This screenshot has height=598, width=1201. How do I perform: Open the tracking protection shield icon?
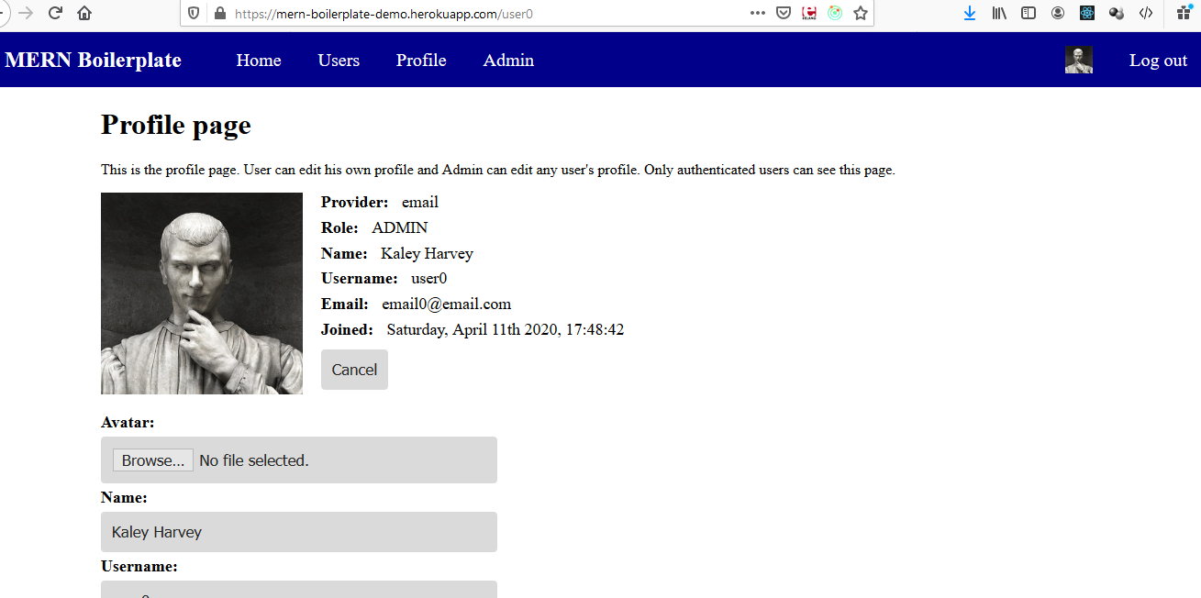pyautogui.click(x=194, y=14)
